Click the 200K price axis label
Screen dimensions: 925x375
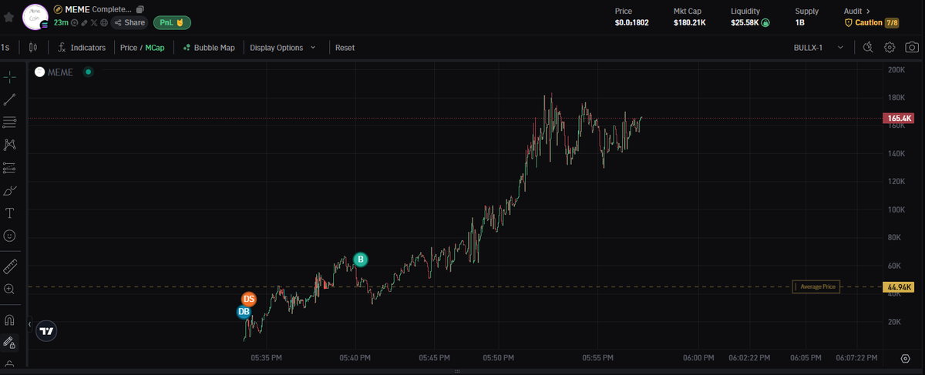click(896, 69)
